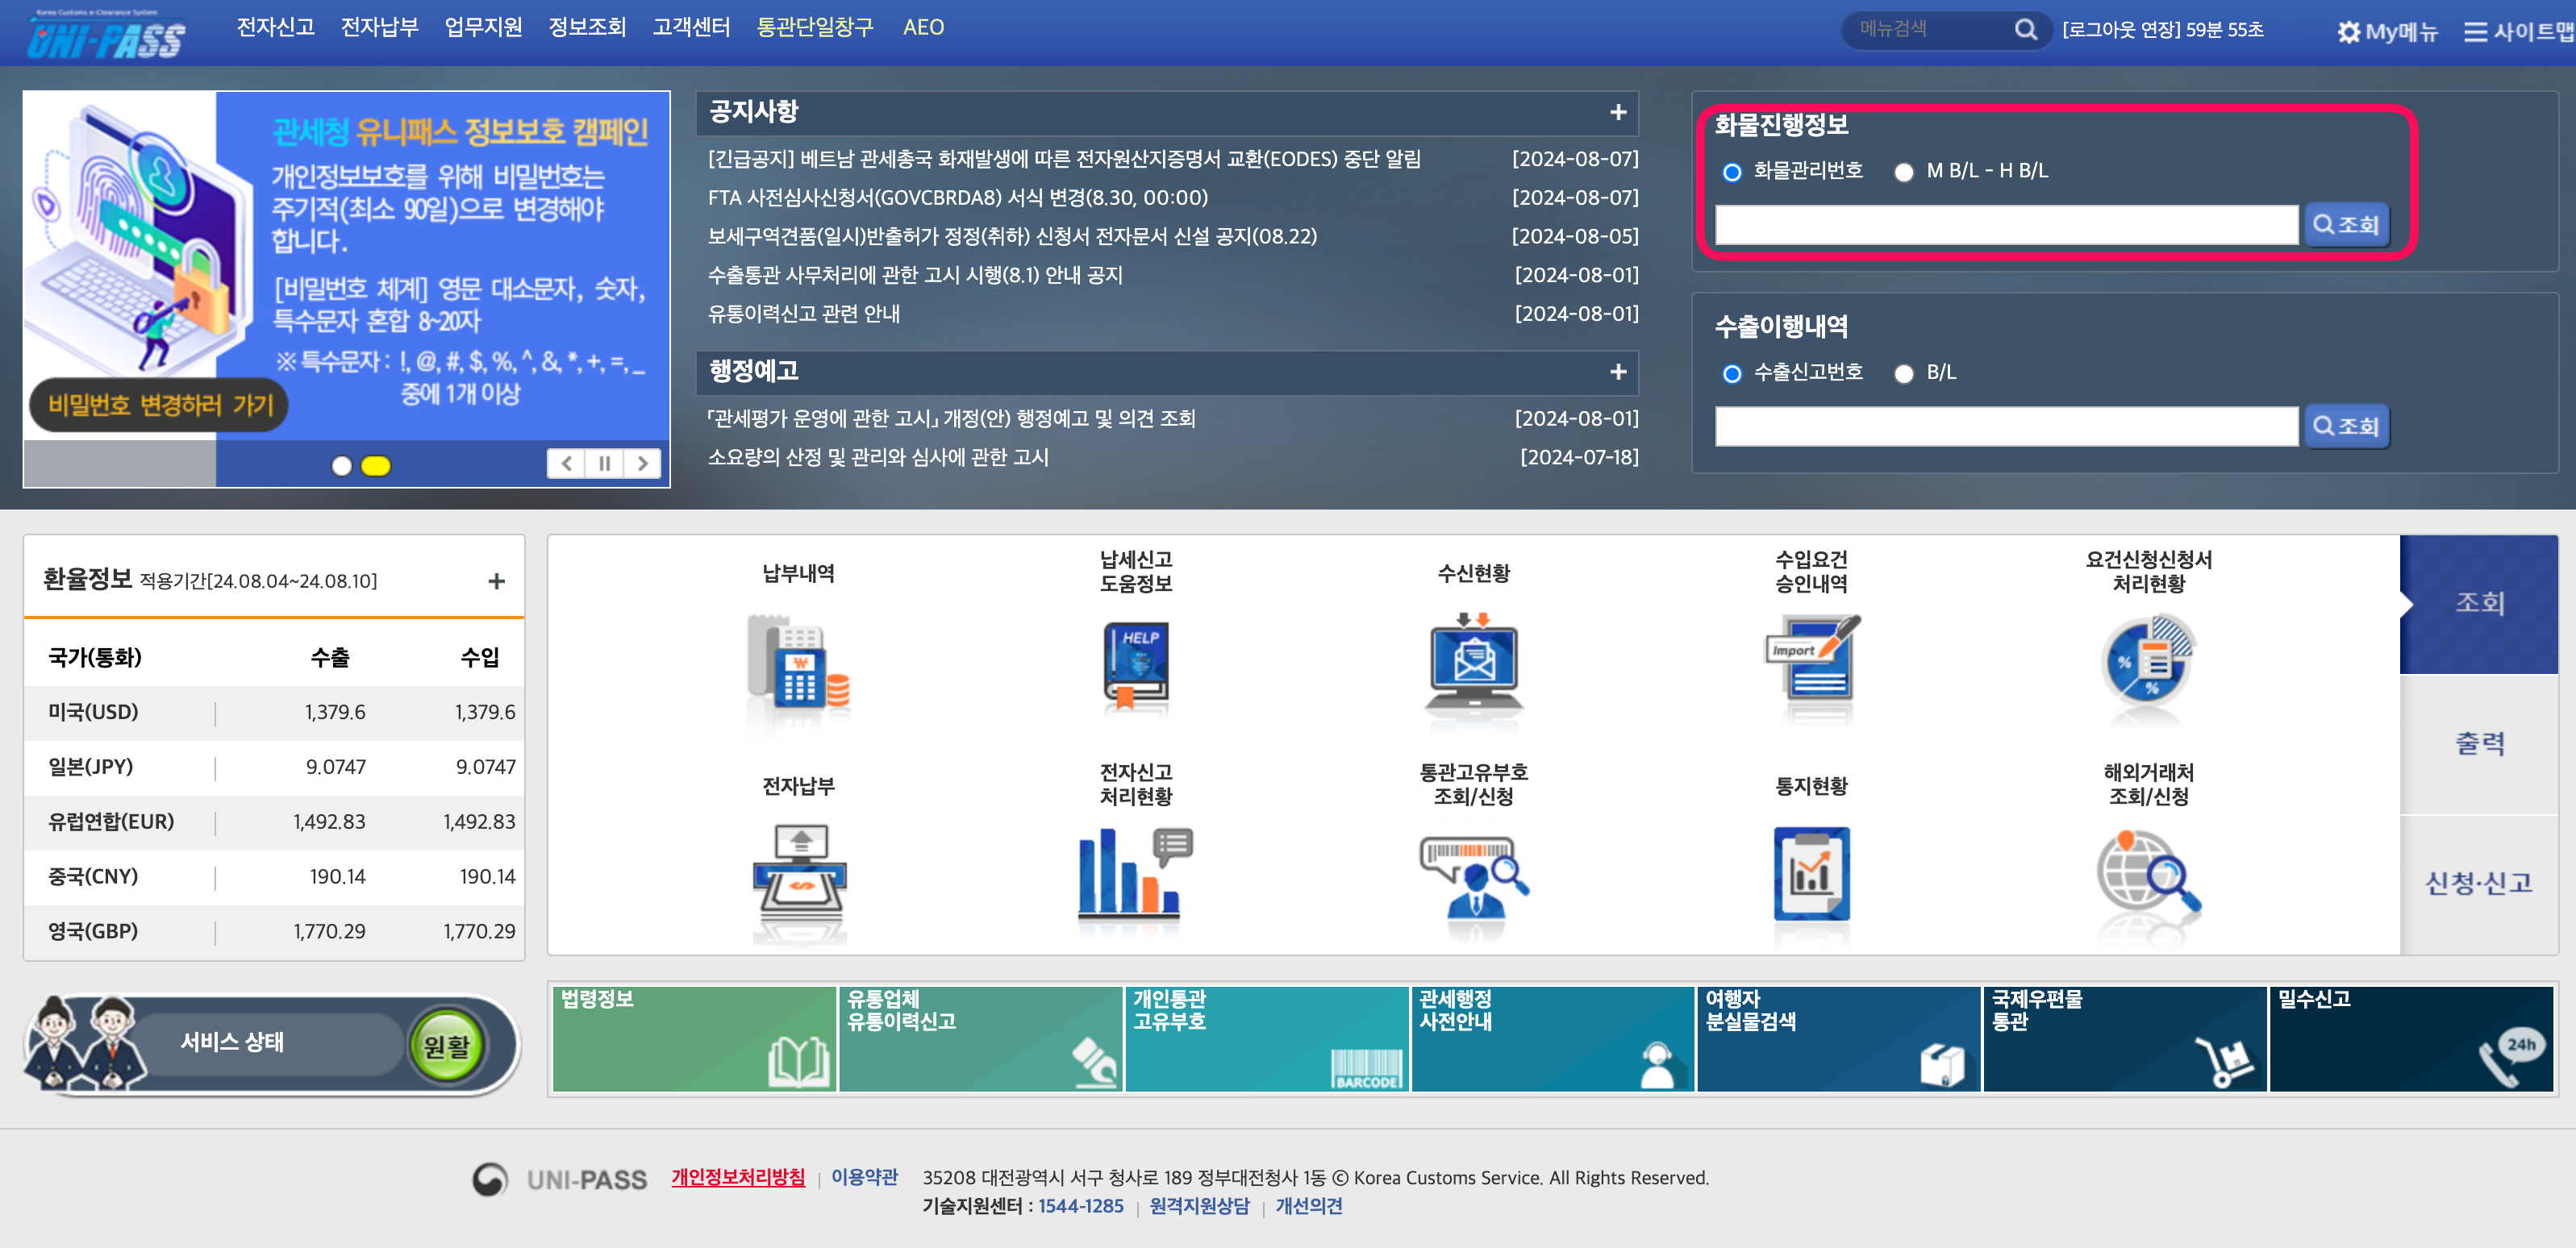The height and width of the screenshot is (1248, 2576).
Task: Select the M B/L - H B/L radio button
Action: click(1904, 172)
